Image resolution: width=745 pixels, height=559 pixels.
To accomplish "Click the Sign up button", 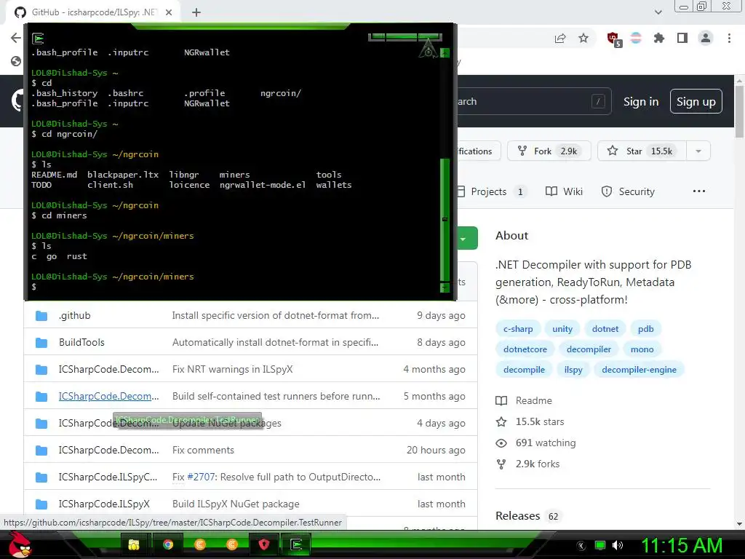I will point(696,102).
